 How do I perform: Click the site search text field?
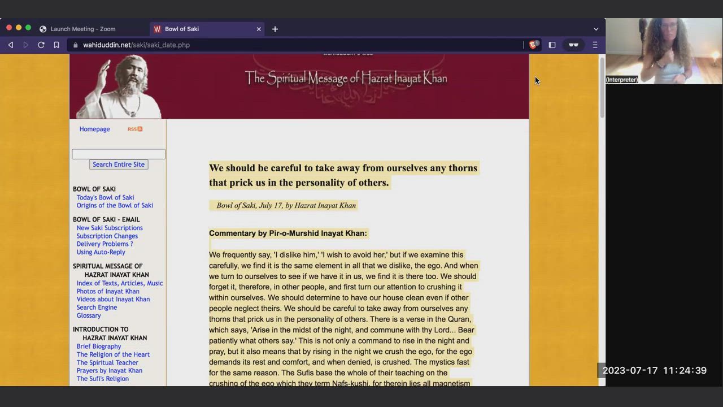pos(119,154)
